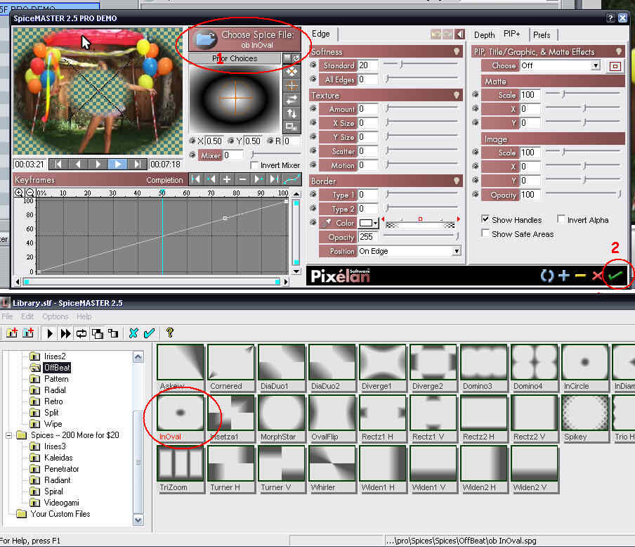635x547 pixels.
Task: Toggle keyframe button beside All Edges
Action: coord(313,79)
